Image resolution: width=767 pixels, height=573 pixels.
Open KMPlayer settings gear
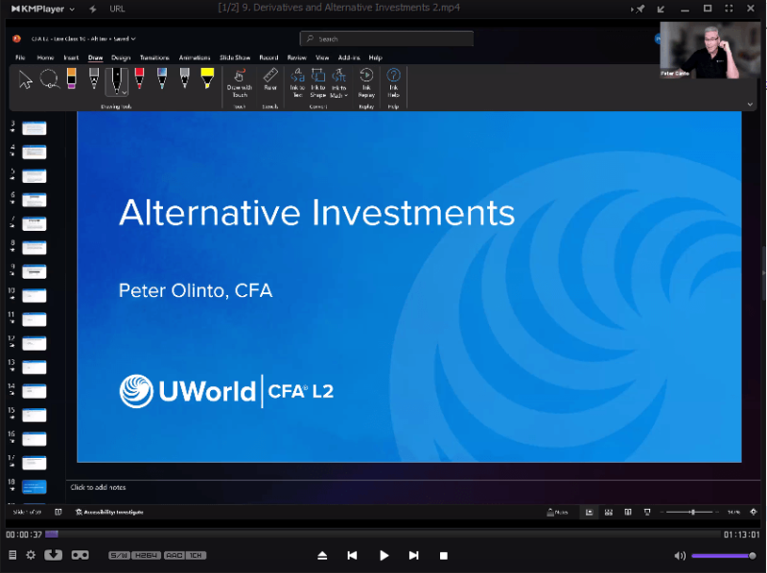31,555
